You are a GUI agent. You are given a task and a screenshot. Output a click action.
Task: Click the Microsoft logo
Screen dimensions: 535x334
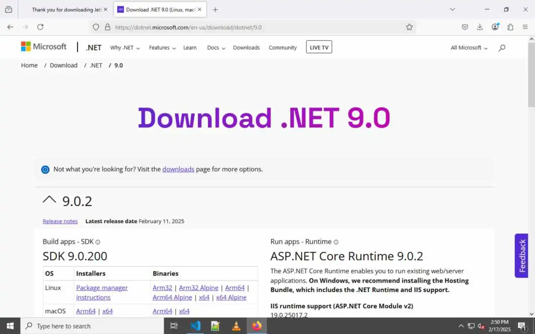(x=43, y=46)
